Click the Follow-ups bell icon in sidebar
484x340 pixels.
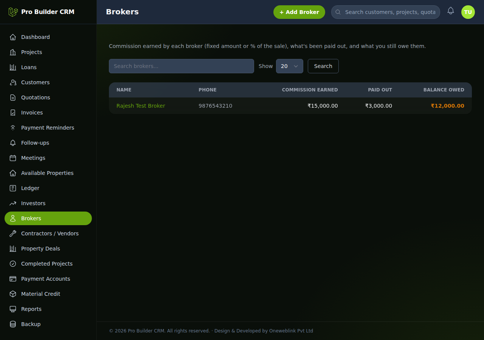(13, 143)
